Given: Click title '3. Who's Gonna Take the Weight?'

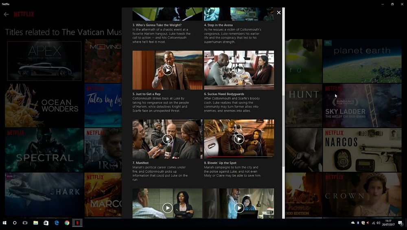Looking at the screenshot, I should [x=157, y=25].
